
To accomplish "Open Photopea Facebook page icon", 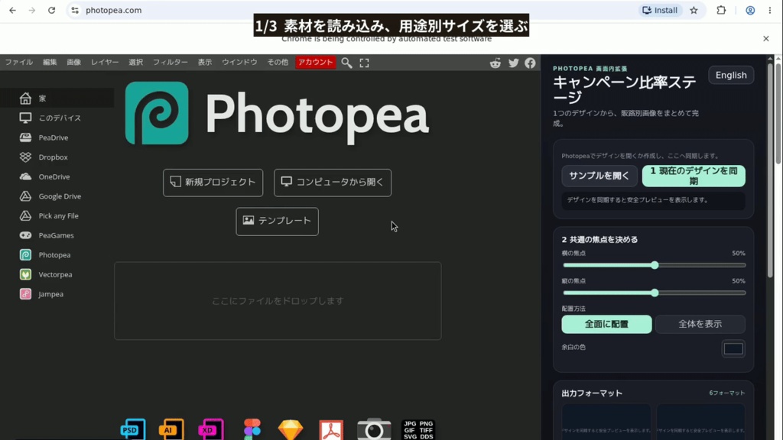I will tap(531, 63).
